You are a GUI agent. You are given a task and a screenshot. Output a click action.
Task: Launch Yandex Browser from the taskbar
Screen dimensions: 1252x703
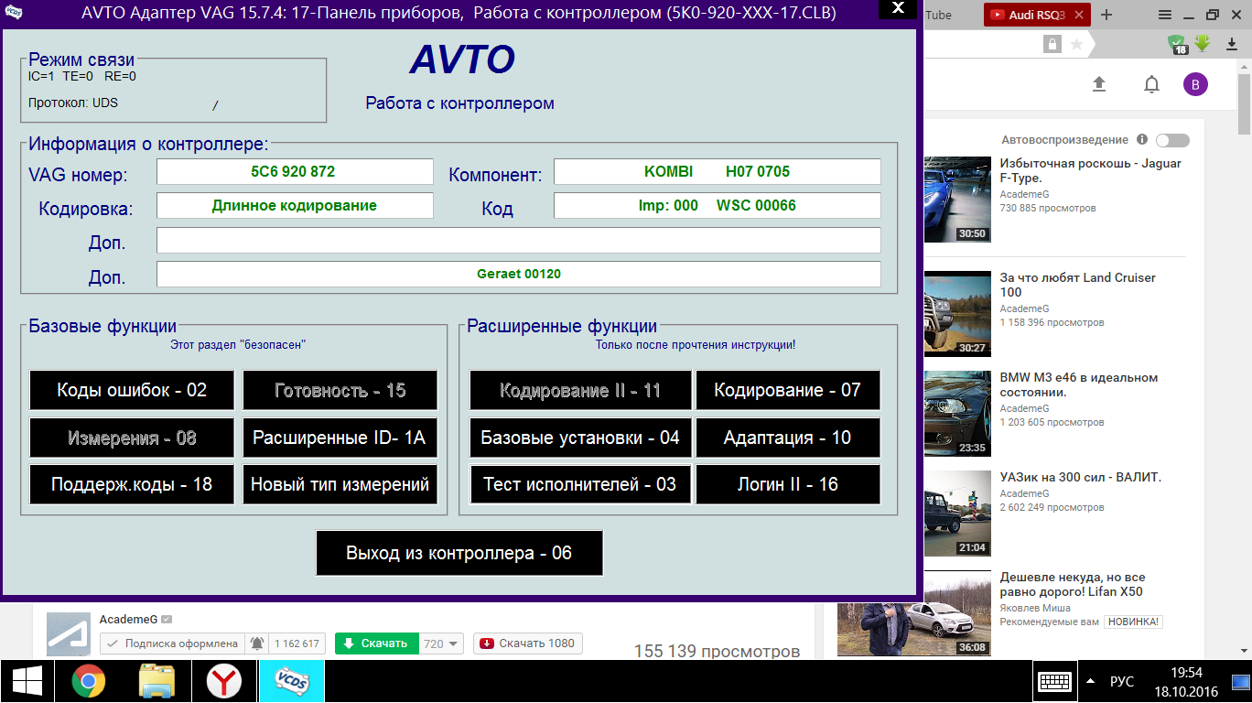[224, 681]
